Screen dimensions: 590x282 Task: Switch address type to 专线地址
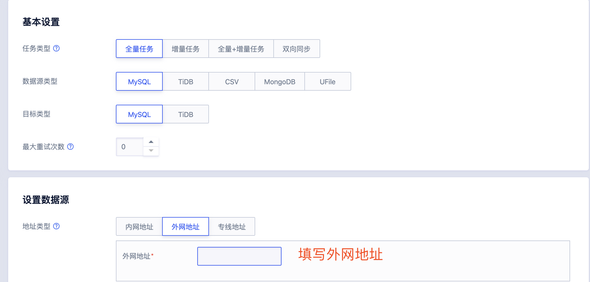232,226
